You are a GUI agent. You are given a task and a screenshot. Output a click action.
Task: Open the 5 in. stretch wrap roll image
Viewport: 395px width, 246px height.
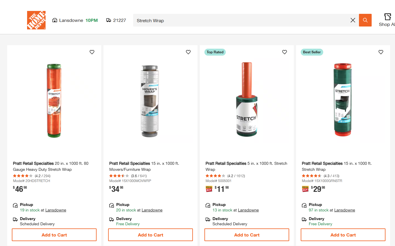pos(247,101)
